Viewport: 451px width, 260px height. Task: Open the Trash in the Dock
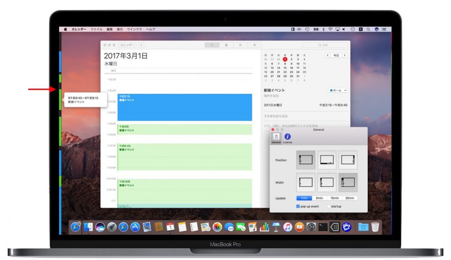click(375, 227)
